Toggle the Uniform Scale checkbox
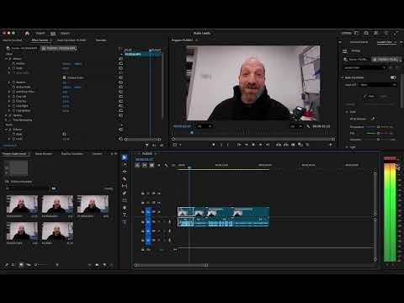The image size is (404, 303). (64, 77)
